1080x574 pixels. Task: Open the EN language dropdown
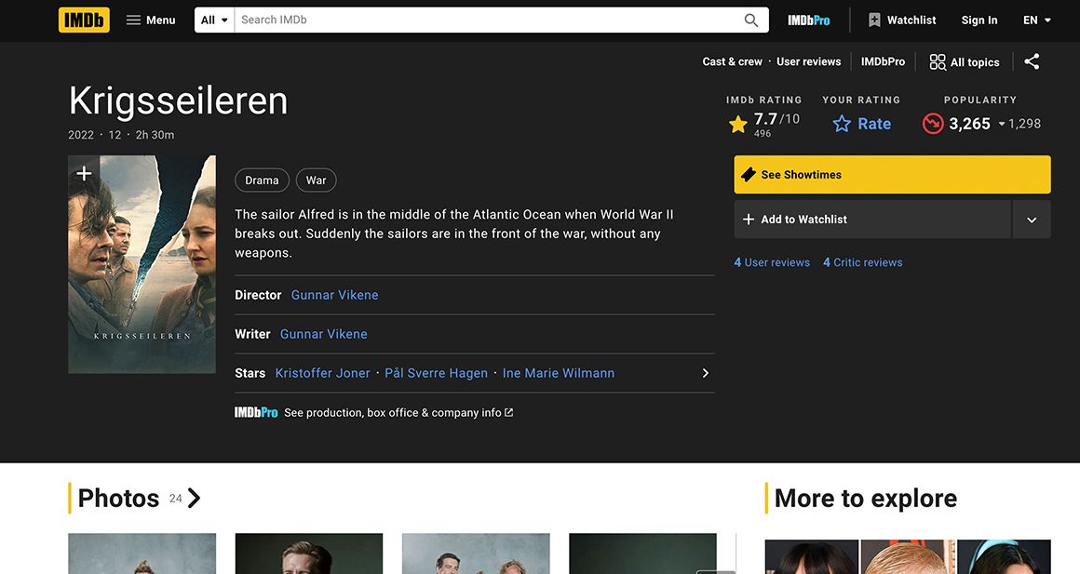click(x=1036, y=20)
